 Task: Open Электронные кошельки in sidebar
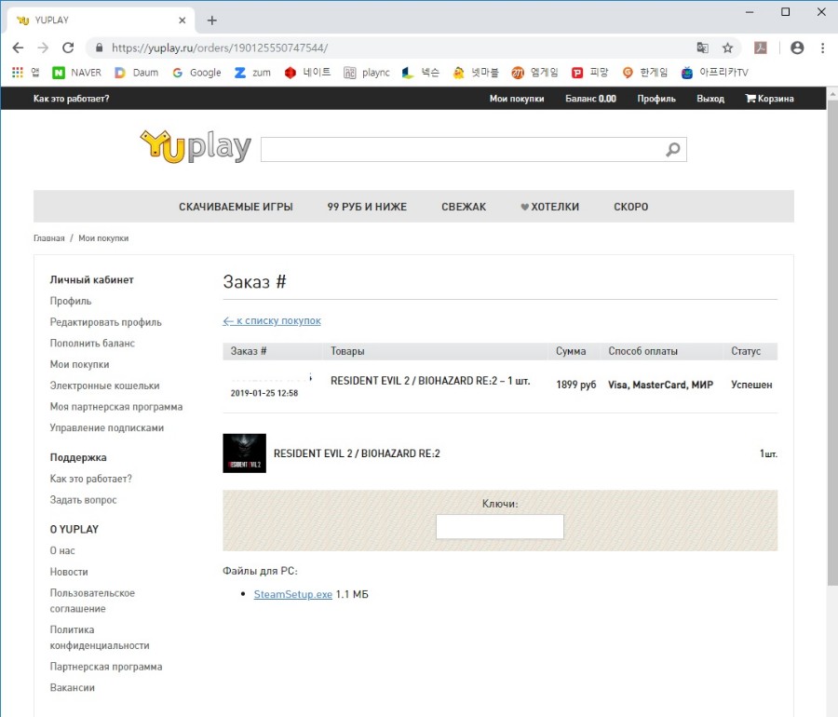click(104, 386)
